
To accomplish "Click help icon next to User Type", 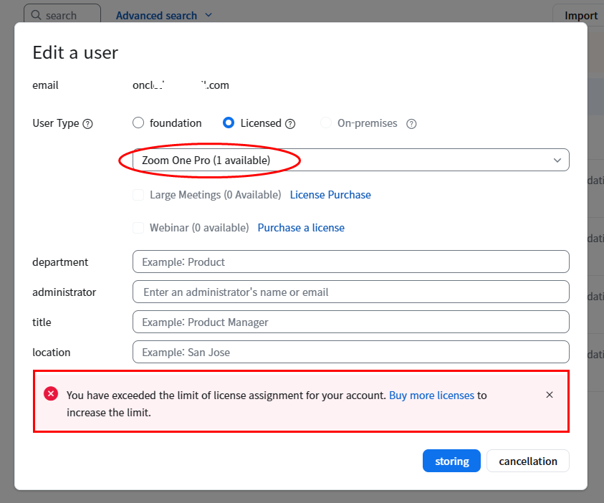I will click(x=87, y=124).
